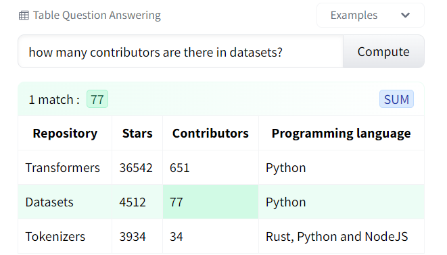Select the Contributors column header
Viewport: 447px width, 255px height.
210,133
